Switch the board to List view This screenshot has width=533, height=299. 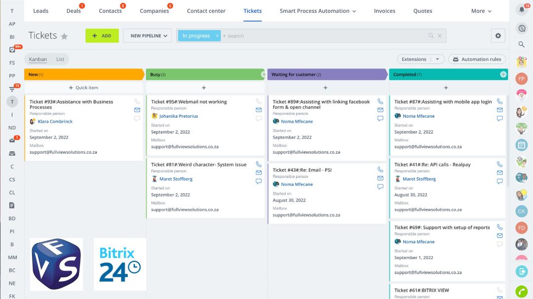(x=60, y=59)
